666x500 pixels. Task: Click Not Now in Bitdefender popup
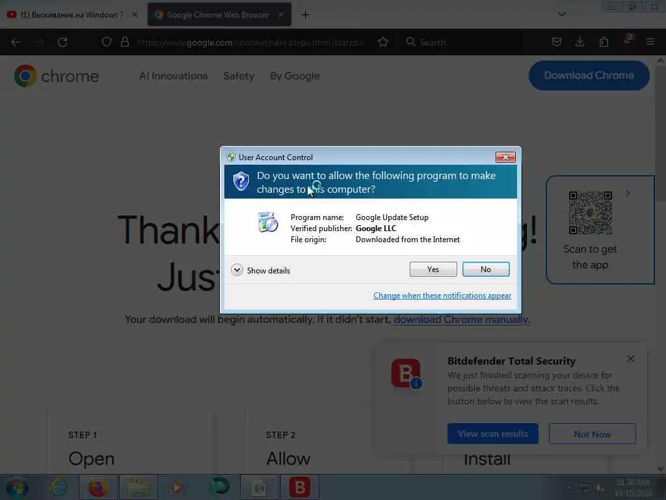tap(592, 434)
